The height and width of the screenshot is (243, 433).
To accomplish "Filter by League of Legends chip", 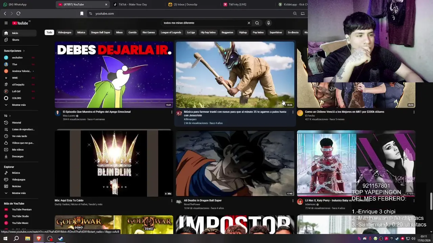I will [x=171, y=32].
